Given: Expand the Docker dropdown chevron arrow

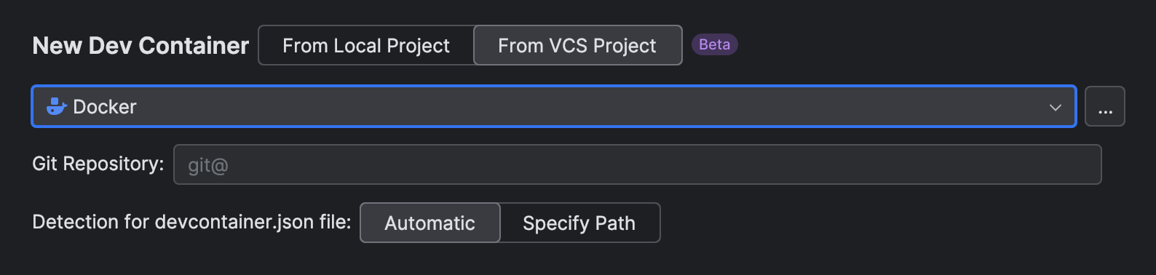Looking at the screenshot, I should click(1055, 107).
